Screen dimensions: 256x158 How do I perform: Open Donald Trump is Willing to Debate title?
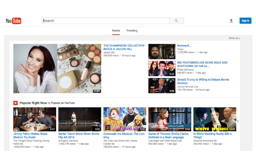203,81
